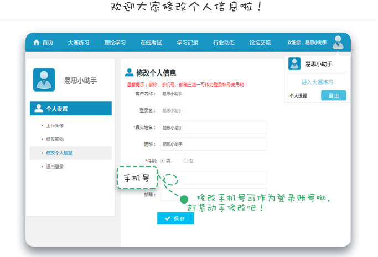Open the 首页 navigation item

[48, 42]
